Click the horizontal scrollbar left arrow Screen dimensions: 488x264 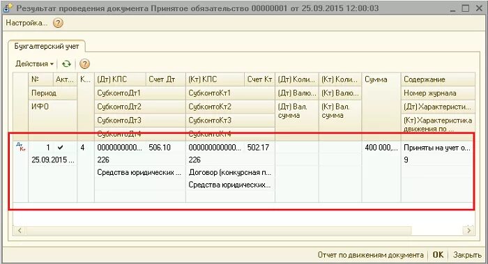pos(20,231)
